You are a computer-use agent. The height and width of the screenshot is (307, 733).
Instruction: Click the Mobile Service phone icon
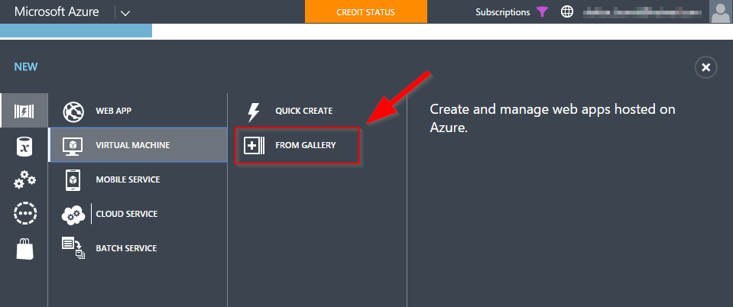[73, 180]
